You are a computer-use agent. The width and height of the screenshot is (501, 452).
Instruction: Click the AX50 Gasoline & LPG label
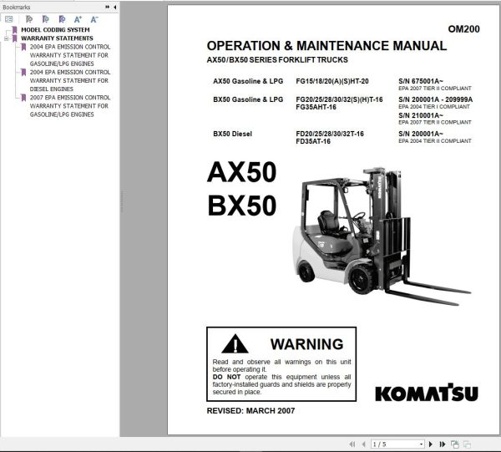[248, 81]
